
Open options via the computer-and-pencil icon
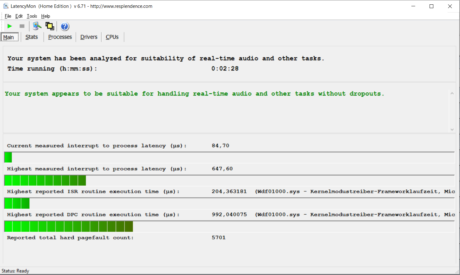[x=37, y=26]
